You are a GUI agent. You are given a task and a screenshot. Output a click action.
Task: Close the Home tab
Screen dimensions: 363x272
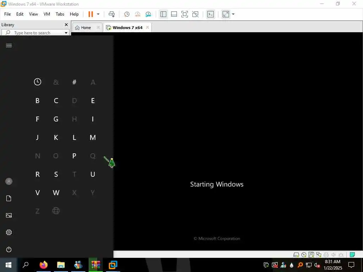98,28
